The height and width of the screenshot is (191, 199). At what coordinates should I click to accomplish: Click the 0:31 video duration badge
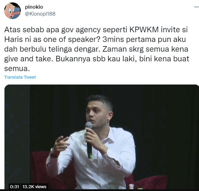[x=15, y=187]
